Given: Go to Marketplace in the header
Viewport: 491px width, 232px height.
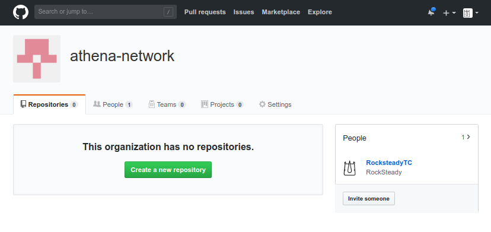Looking at the screenshot, I should (281, 12).
